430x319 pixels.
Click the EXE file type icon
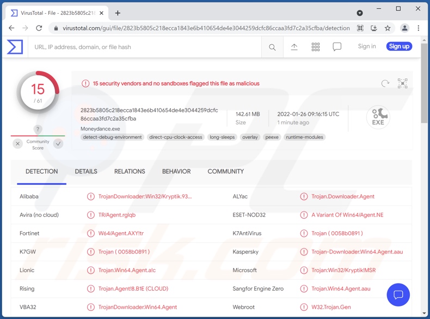[378, 117]
